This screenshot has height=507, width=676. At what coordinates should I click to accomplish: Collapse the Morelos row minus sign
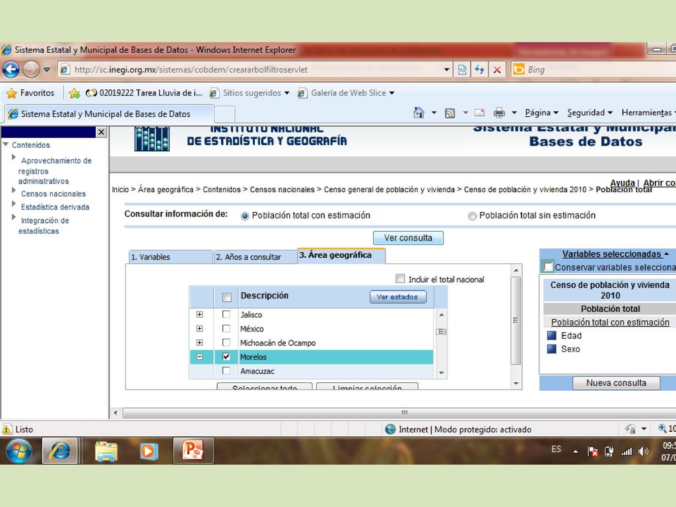coord(199,356)
